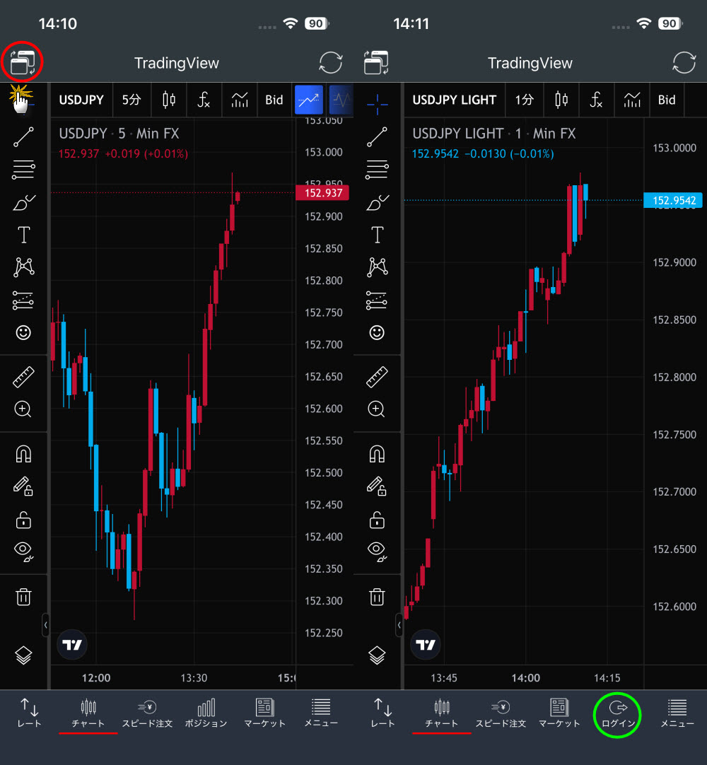
Task: Open the fx indicators button on the 5-minute chart
Action: (x=204, y=100)
